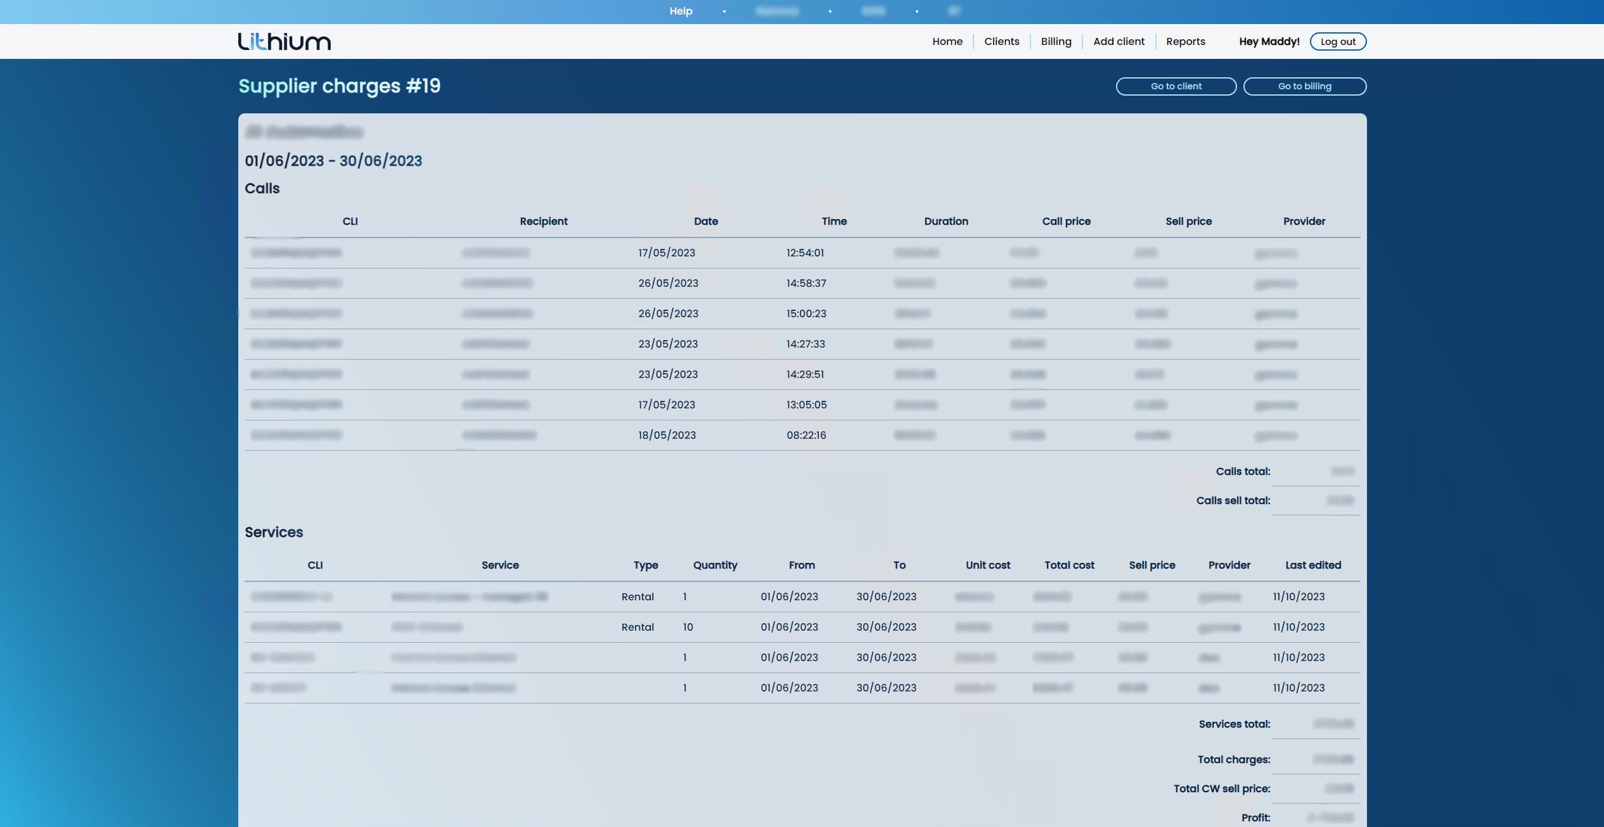Sort services by the Quantity column
The width and height of the screenshot is (1604, 827).
tap(715, 565)
